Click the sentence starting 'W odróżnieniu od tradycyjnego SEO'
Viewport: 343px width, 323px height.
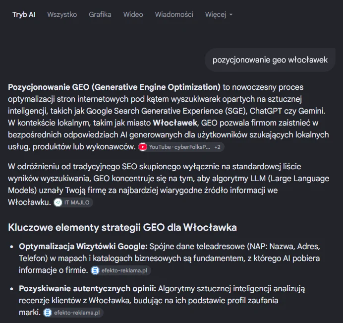point(169,184)
